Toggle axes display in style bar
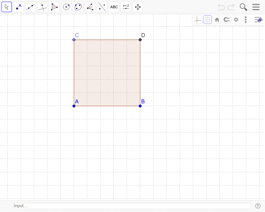Viewport: 265px width, 212px height. [x=198, y=20]
